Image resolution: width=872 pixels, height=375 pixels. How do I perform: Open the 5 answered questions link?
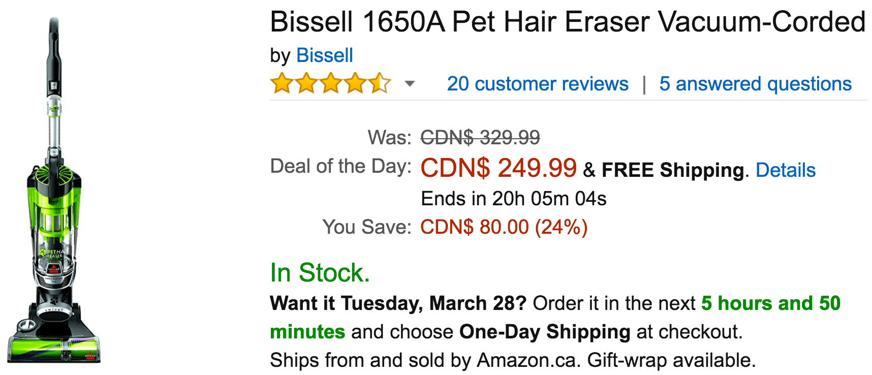coord(755,84)
